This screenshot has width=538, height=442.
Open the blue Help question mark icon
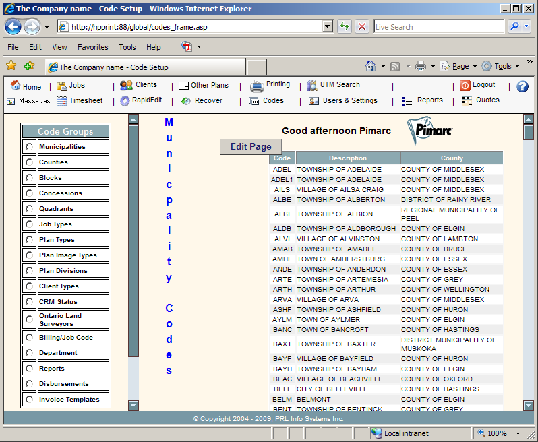(x=522, y=86)
